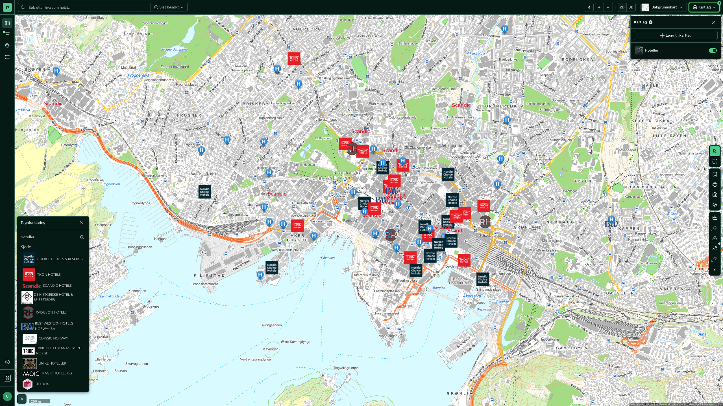Image resolution: width=723 pixels, height=406 pixels.
Task: Click RADISSON HOTELS legend entry
Action: tap(45, 312)
